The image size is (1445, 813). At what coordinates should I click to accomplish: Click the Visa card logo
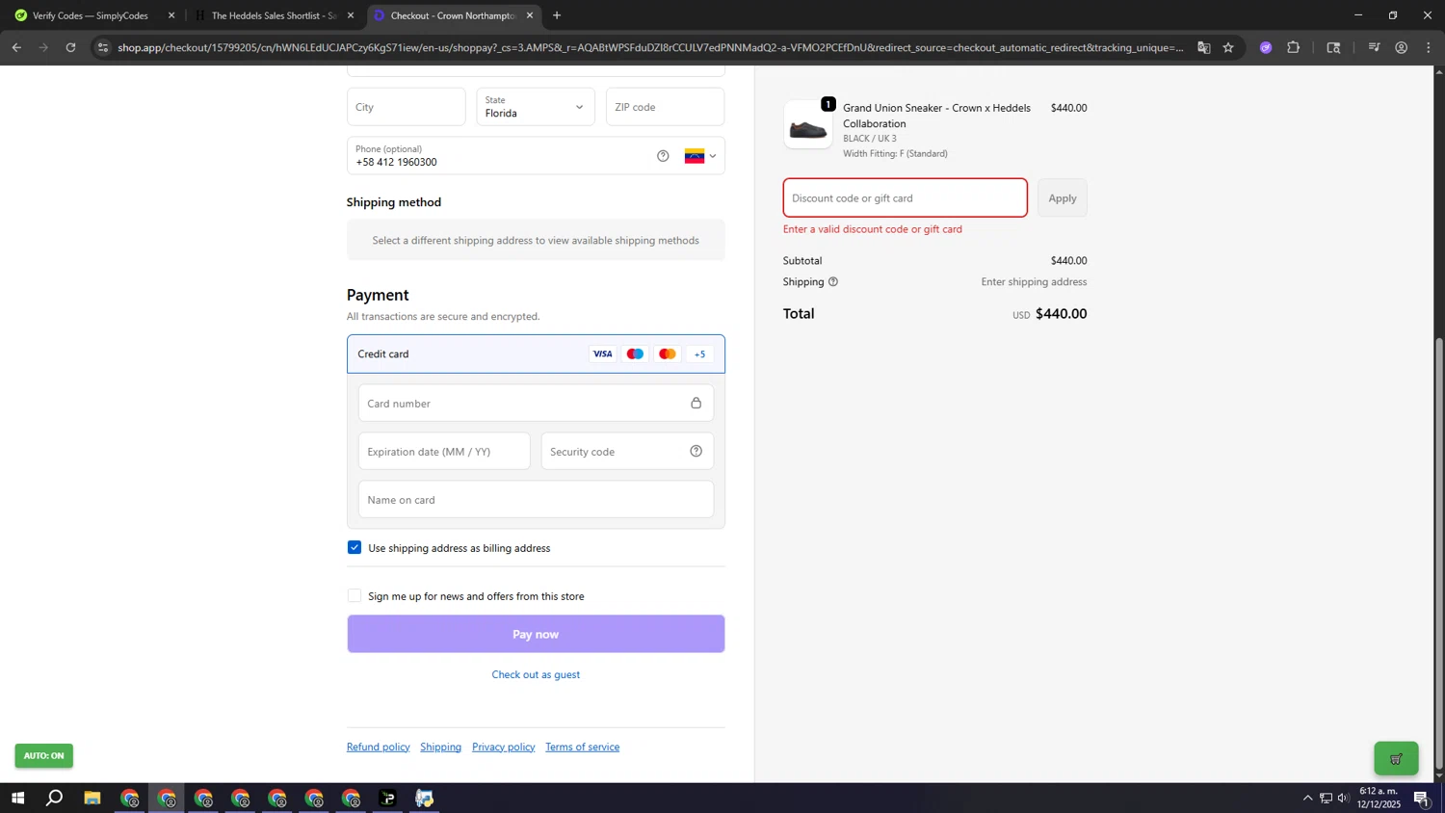(x=603, y=354)
